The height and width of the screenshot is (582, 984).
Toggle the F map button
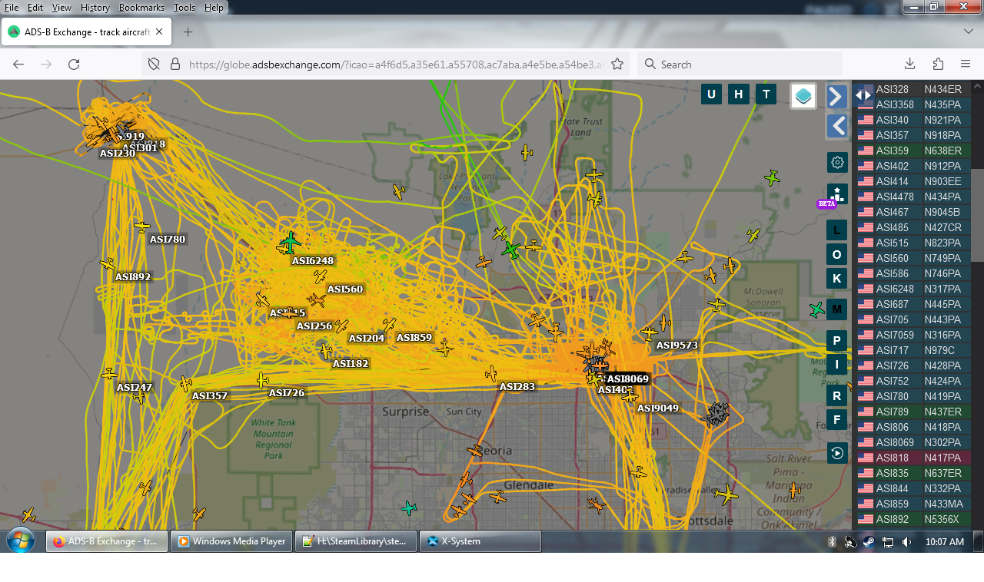click(837, 419)
